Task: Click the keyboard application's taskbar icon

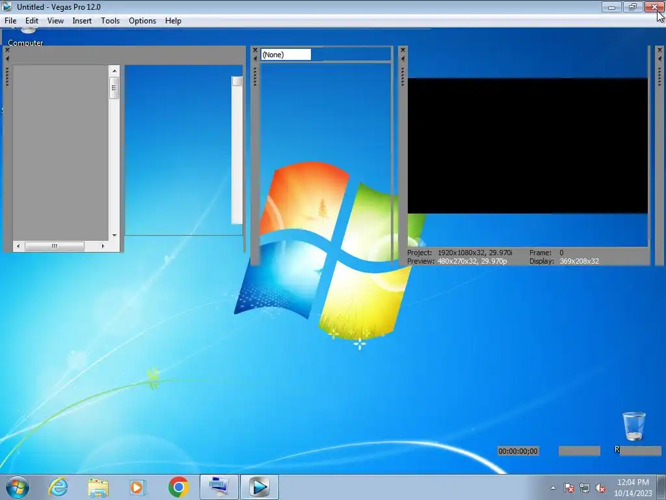Action: [219, 487]
